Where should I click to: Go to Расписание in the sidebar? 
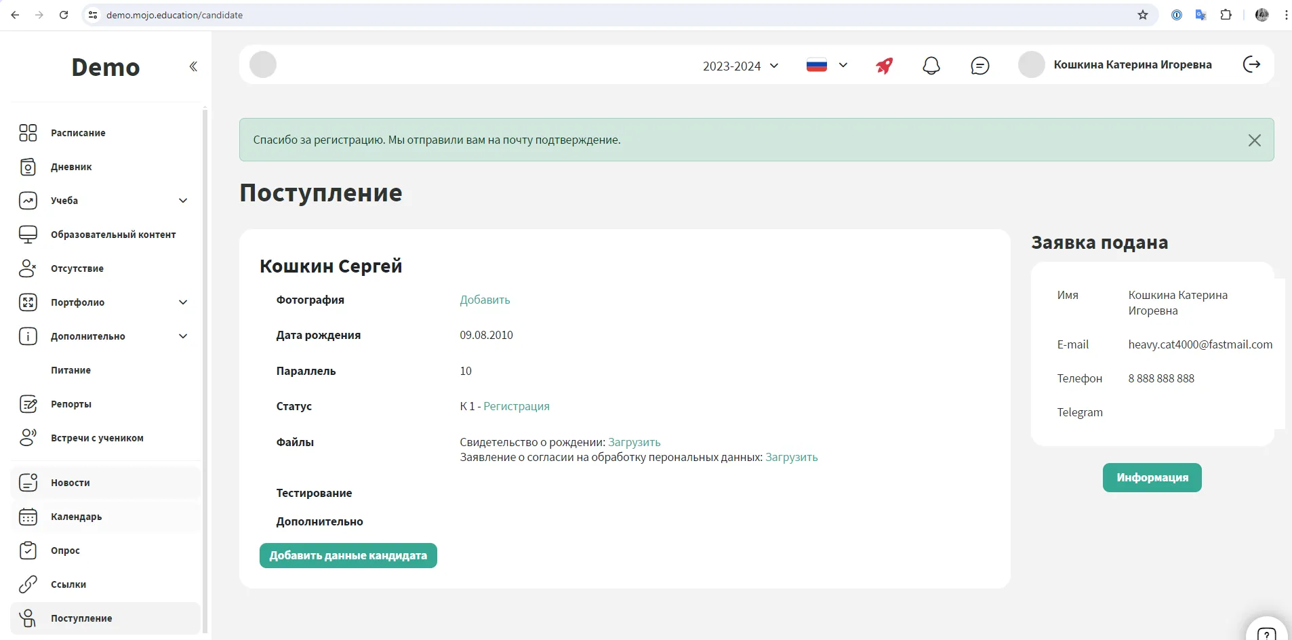[x=78, y=133]
